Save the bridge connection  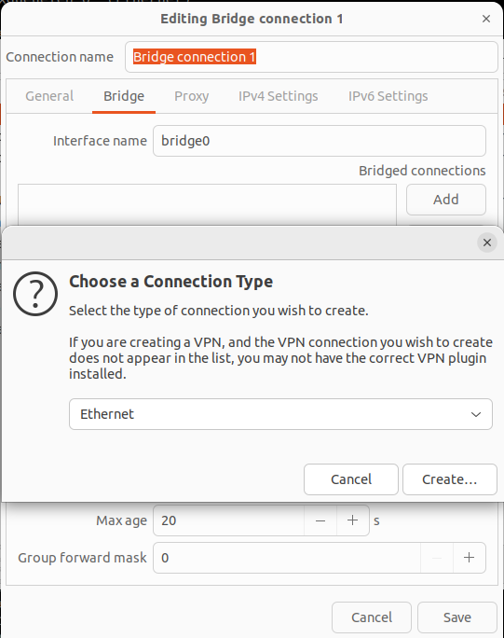click(457, 617)
